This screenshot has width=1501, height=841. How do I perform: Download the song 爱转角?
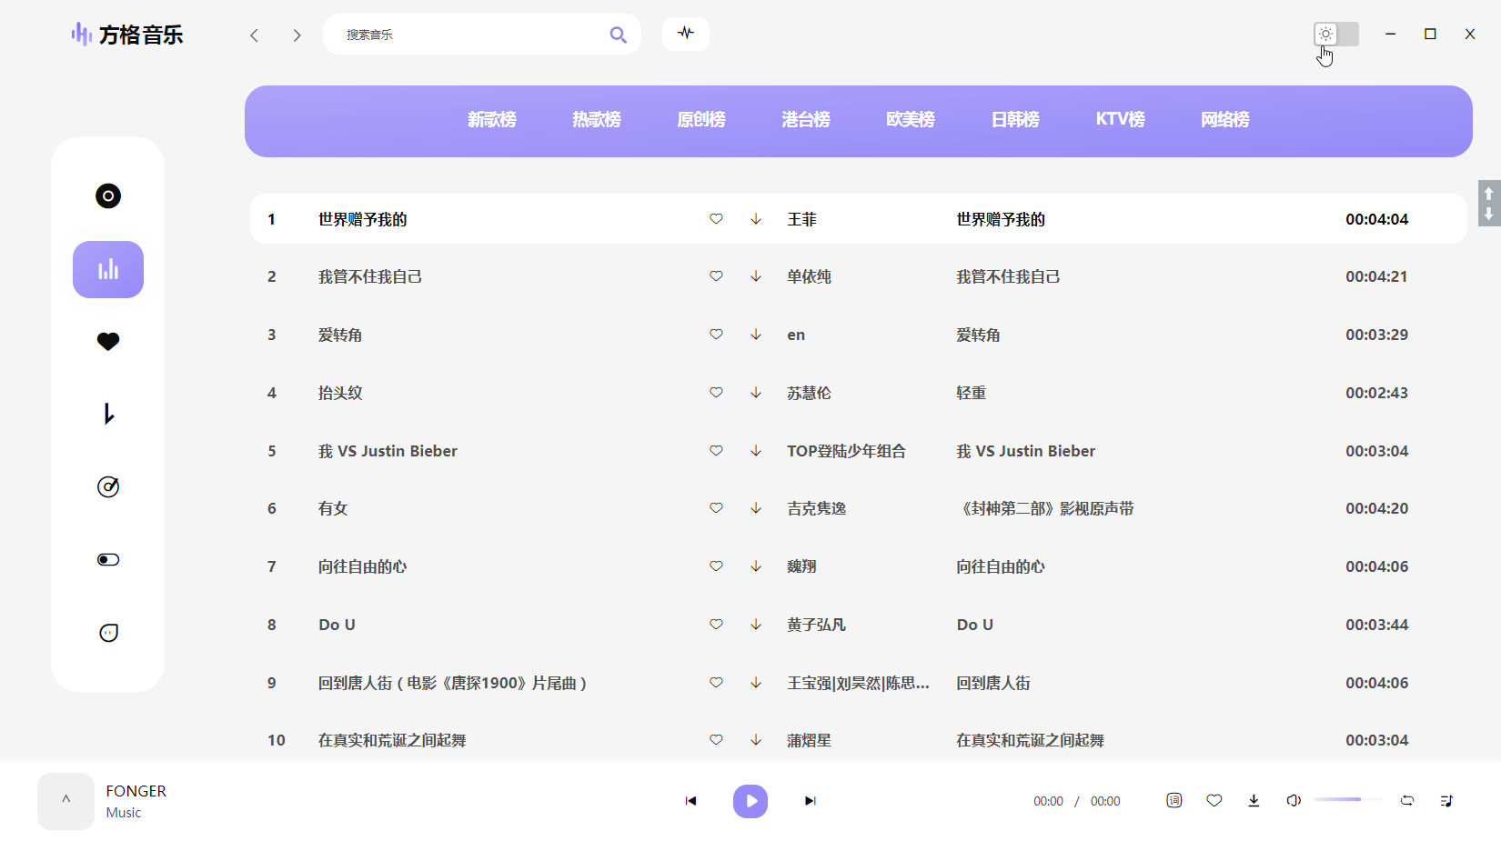(756, 335)
